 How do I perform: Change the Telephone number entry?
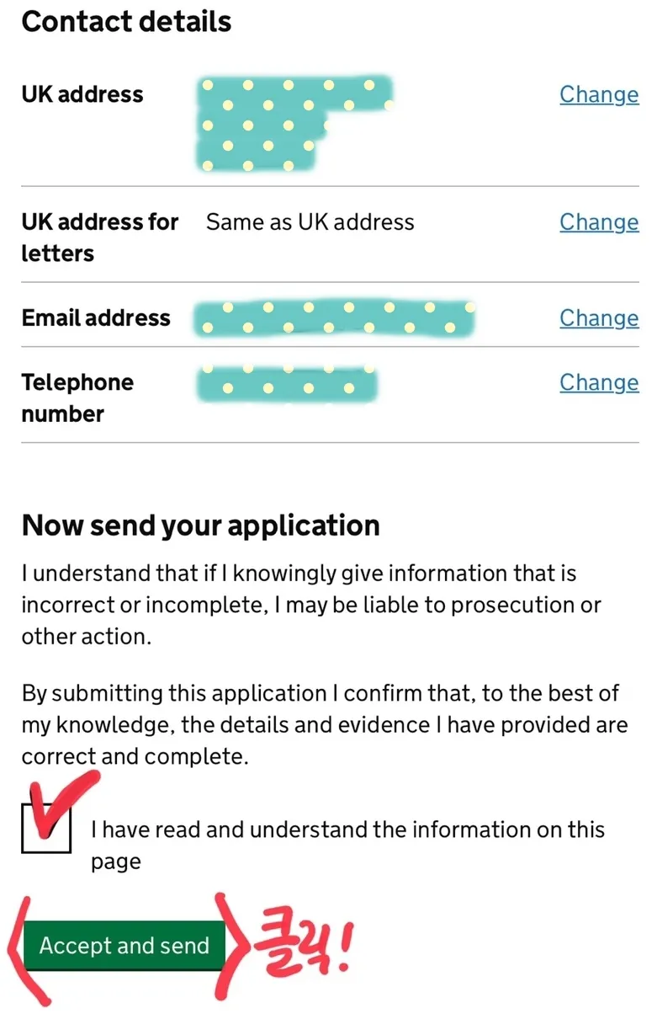tap(599, 382)
